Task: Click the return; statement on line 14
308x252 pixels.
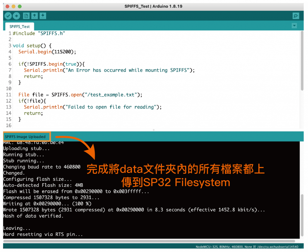Action: point(33,113)
